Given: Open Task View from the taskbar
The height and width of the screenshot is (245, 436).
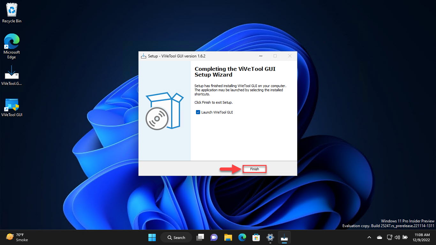Looking at the screenshot, I should 200,237.
